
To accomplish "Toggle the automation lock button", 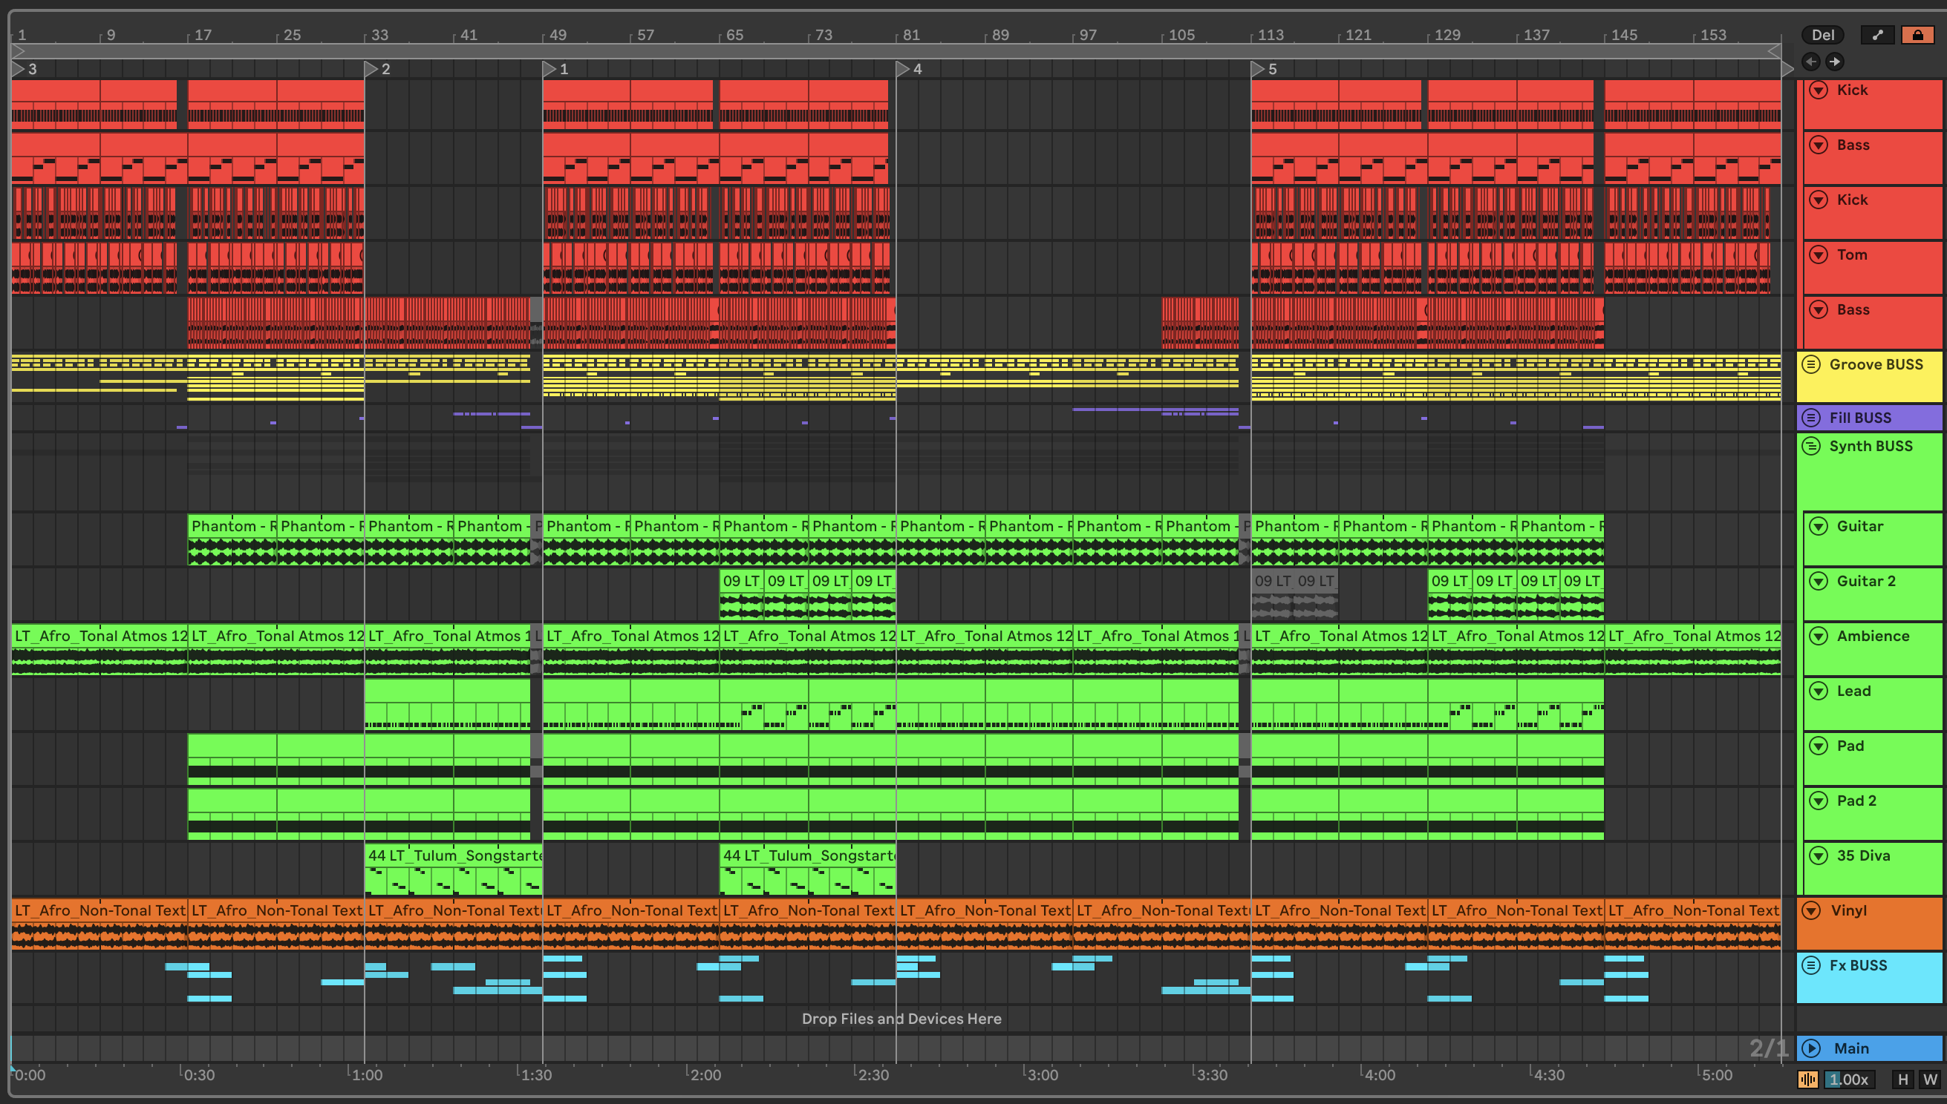I will (1917, 35).
